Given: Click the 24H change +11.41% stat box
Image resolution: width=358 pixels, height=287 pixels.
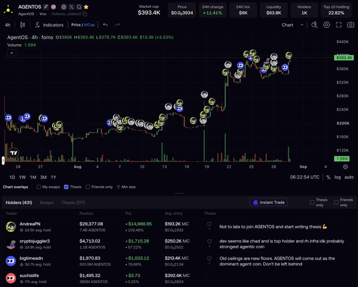Looking at the screenshot, I should (213, 10).
